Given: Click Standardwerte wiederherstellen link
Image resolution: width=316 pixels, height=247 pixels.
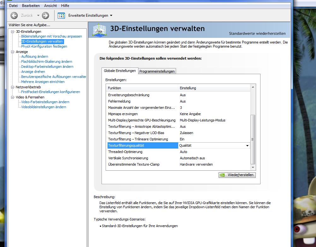Looking at the screenshot, I should [257, 33].
